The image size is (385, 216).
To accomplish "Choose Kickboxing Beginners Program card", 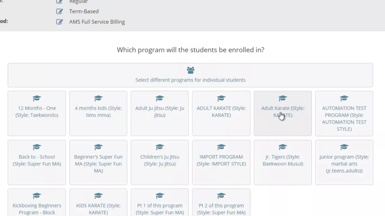I will [x=37, y=202].
